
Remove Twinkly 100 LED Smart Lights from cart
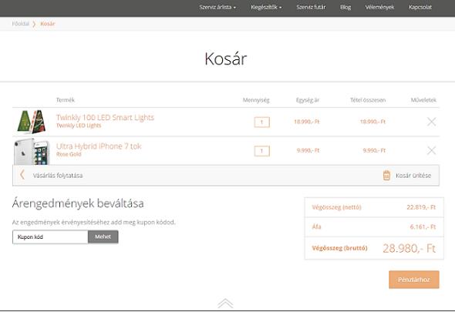point(432,122)
